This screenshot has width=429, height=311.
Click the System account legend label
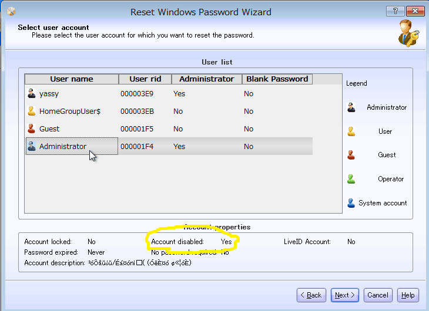(x=383, y=203)
